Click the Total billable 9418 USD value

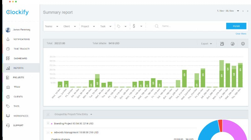tap(114, 43)
